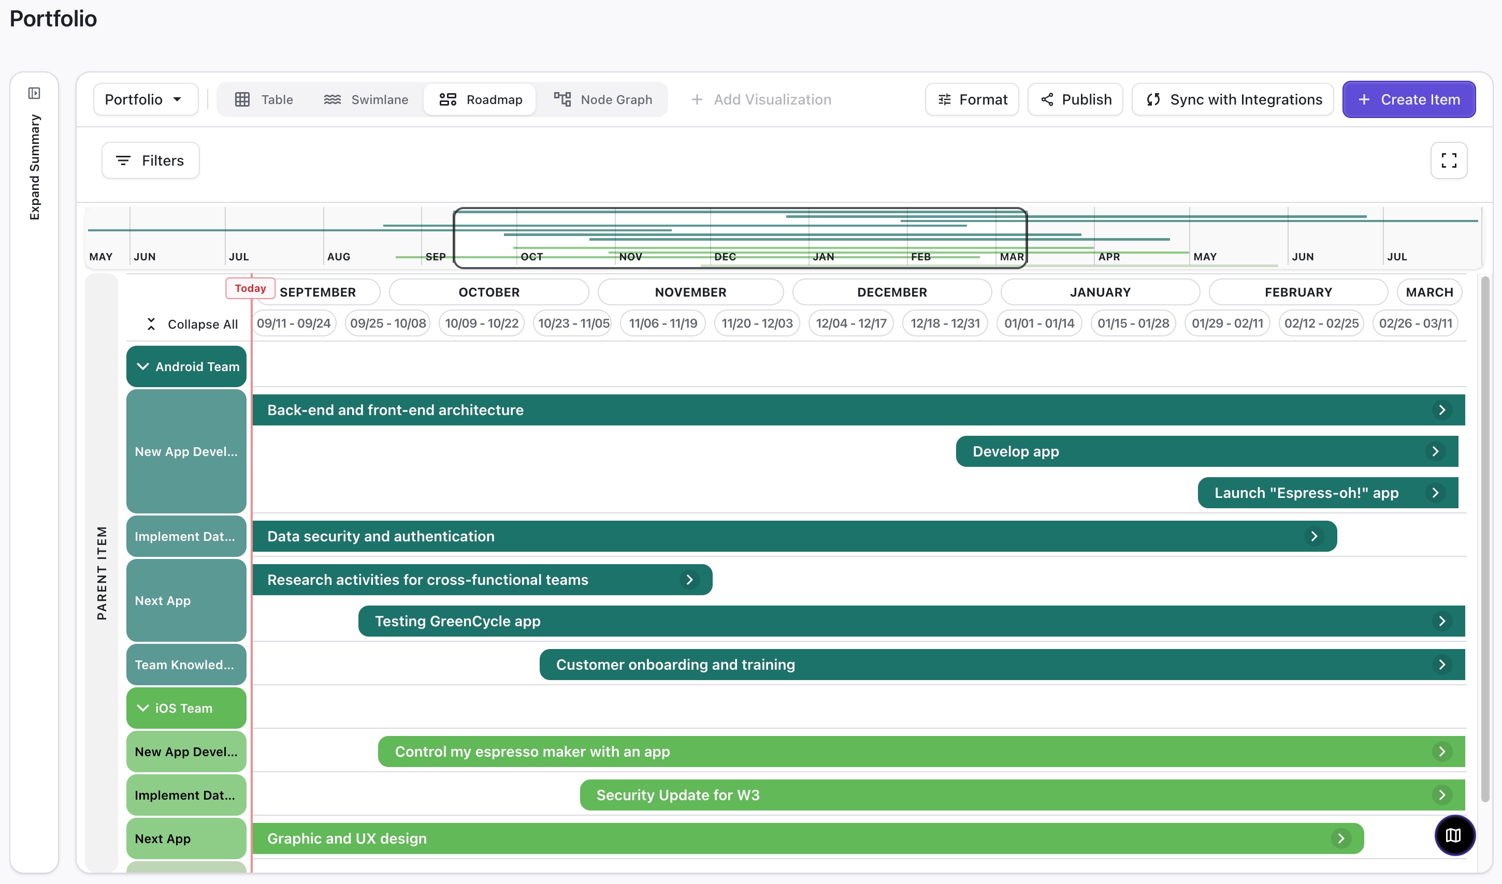Screen dimensions: 1502x884
Task: Click the 01/15 - 01/28 sprint pill
Action: coord(1133,323)
